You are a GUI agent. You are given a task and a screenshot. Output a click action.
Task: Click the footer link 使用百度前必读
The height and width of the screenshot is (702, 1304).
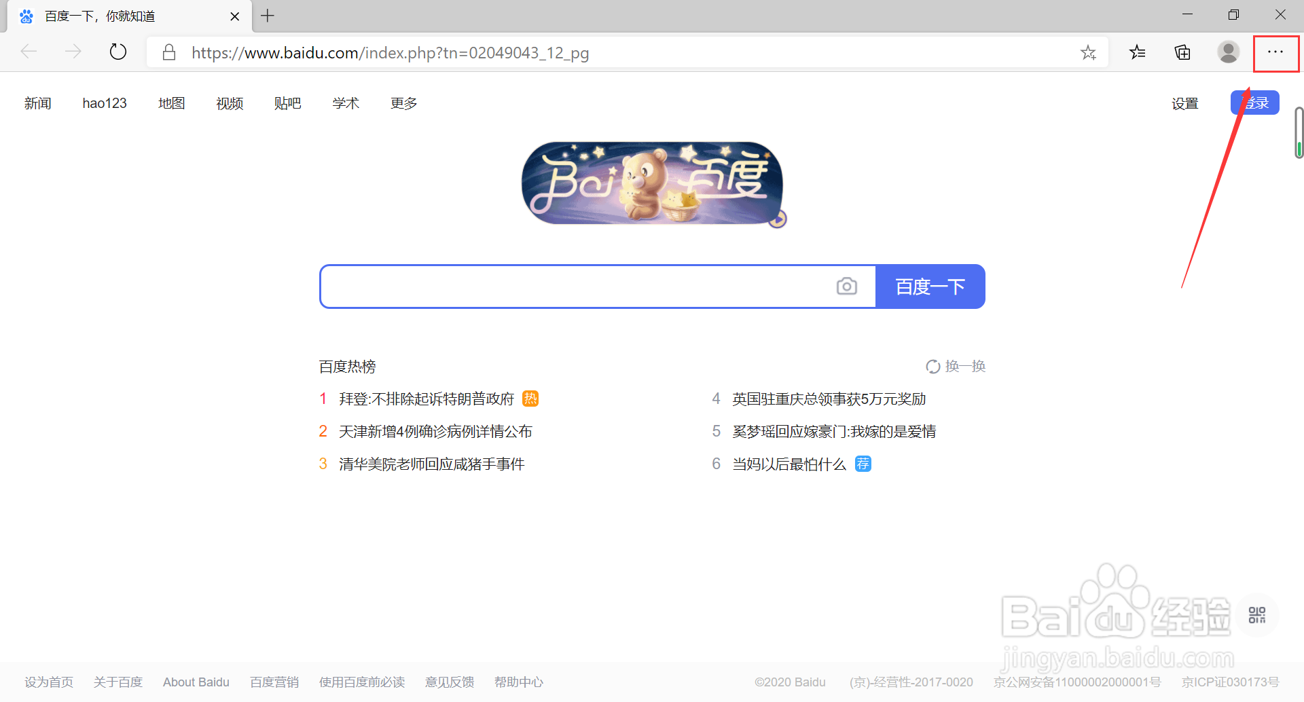point(362,682)
